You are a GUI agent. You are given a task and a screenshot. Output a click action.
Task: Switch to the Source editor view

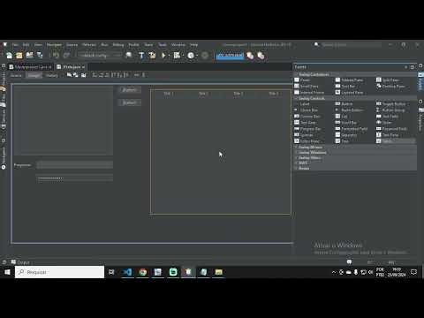[16, 75]
